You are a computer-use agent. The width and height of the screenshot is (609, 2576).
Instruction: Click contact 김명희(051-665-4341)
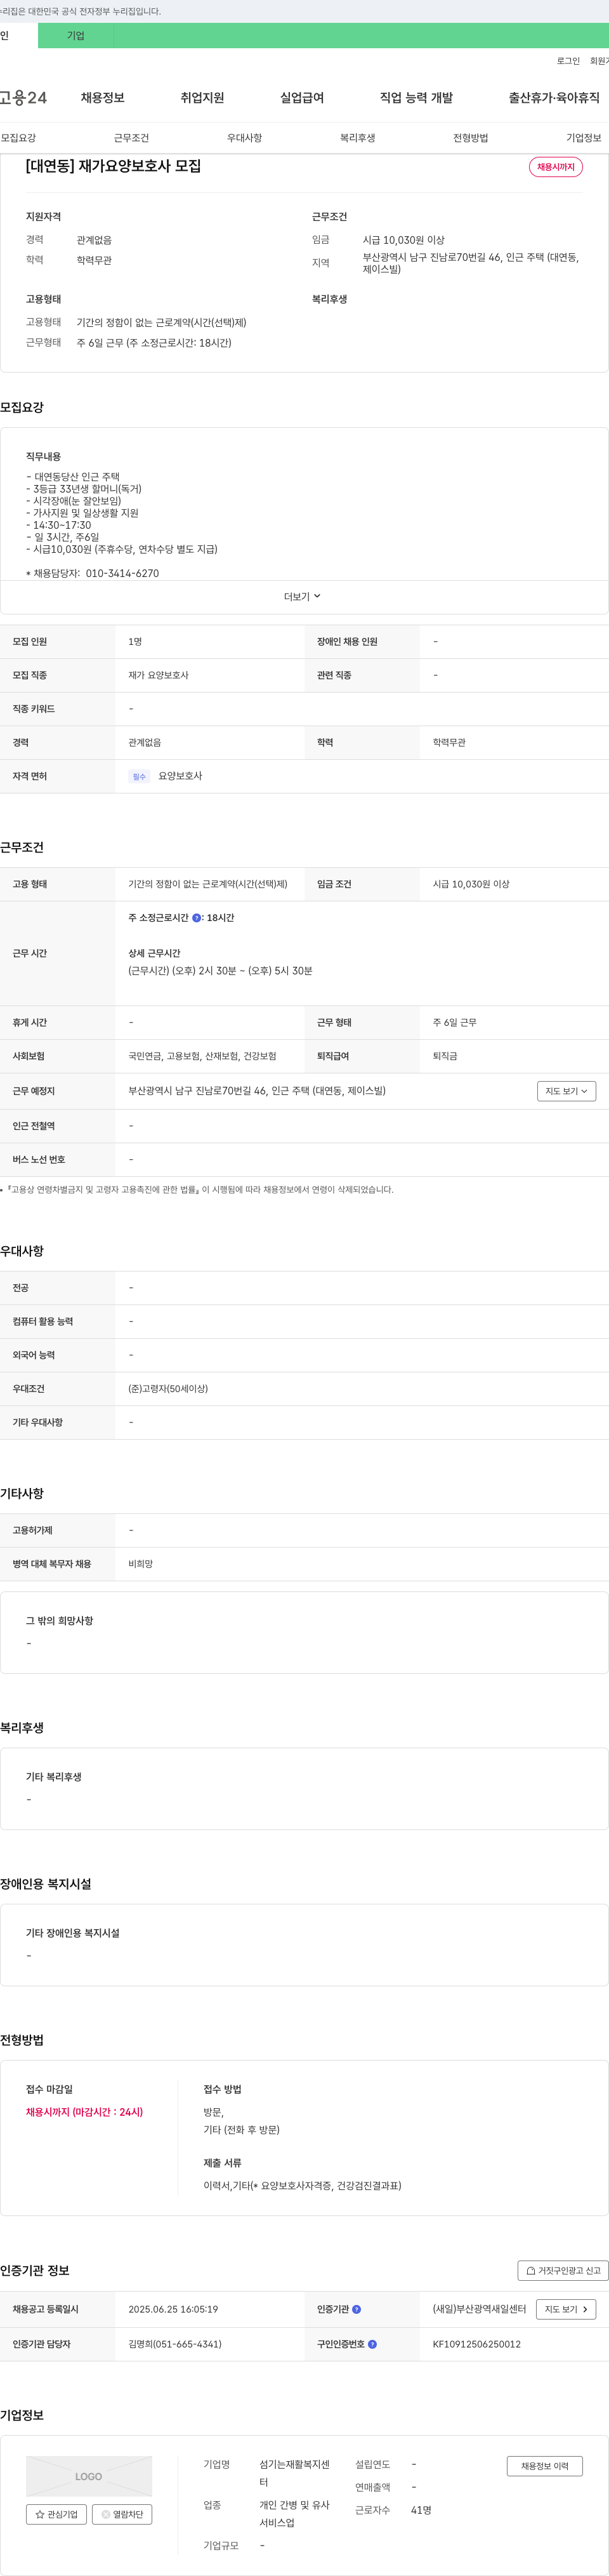click(175, 2344)
